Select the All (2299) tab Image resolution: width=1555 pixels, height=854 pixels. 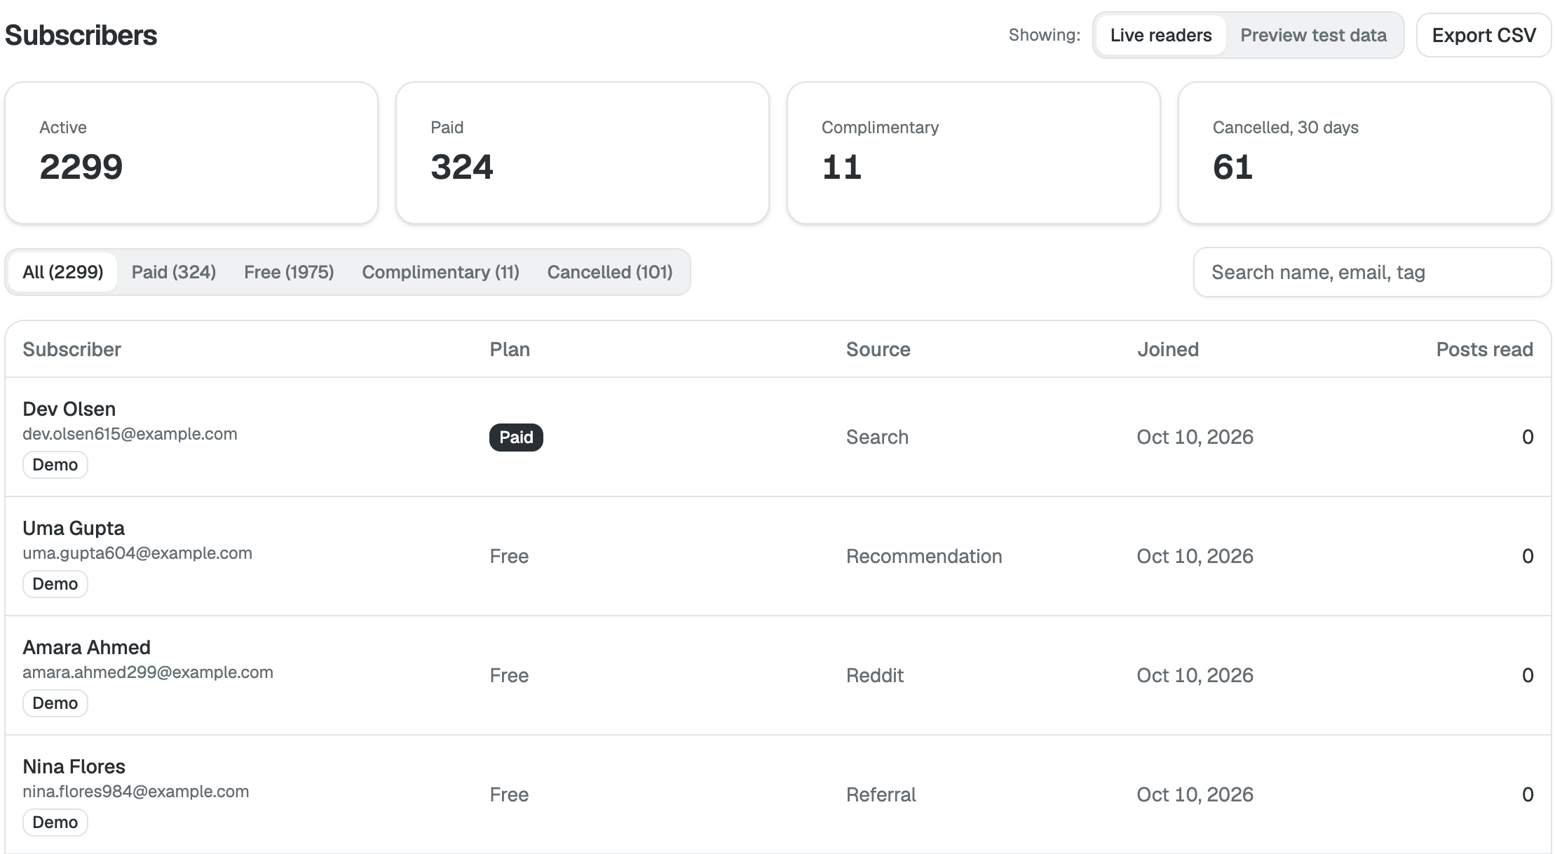(x=63, y=272)
